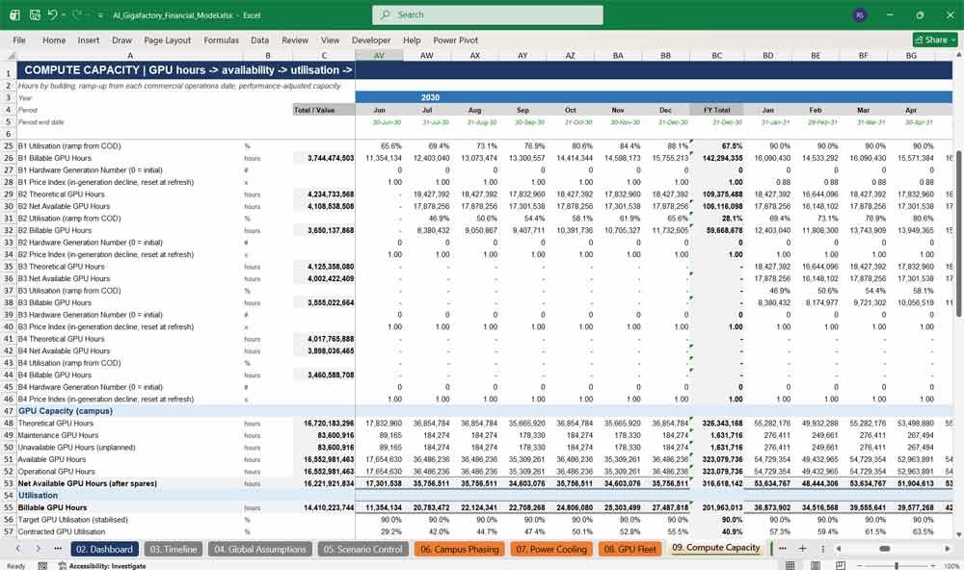Click horizontal scrollbar right arrow
Viewport: 964px width, 570px height.
pos(948,549)
